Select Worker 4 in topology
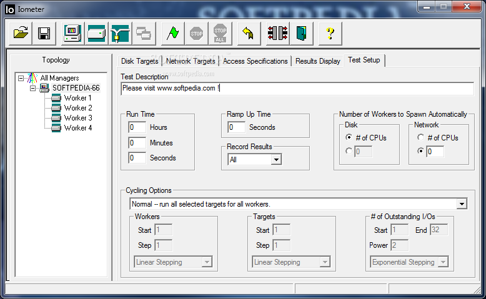The image size is (486, 299). [78, 128]
